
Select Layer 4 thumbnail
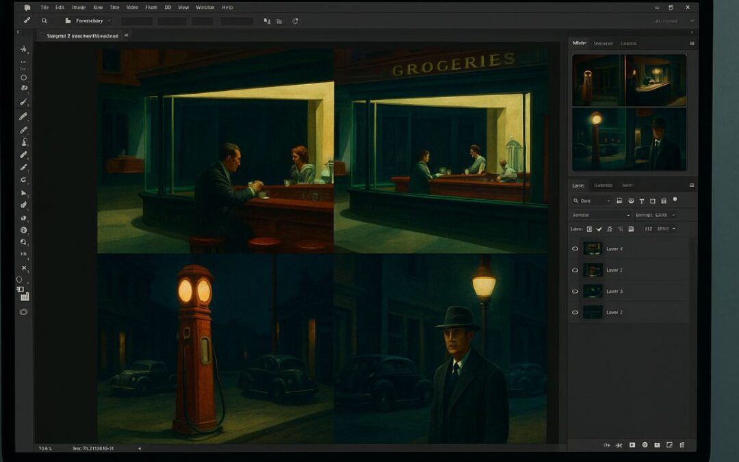[593, 248]
